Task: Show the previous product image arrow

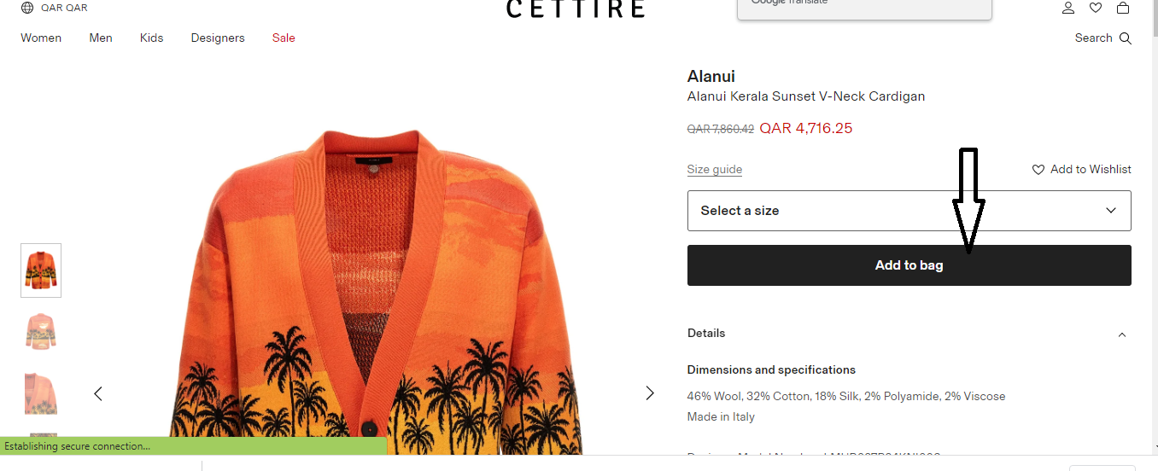Action: coord(98,393)
